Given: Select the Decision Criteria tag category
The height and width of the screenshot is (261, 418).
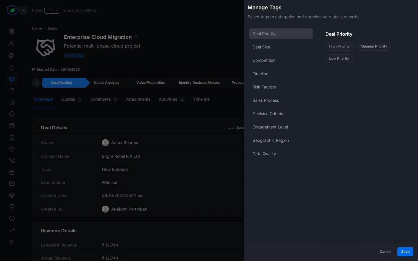Looking at the screenshot, I should (x=281, y=114).
